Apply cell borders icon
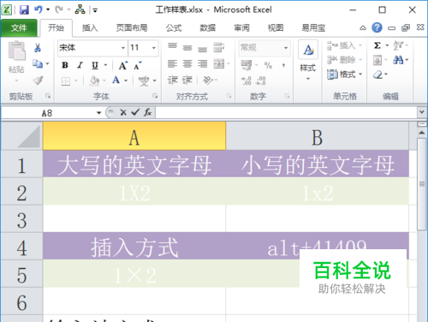 coord(66,81)
